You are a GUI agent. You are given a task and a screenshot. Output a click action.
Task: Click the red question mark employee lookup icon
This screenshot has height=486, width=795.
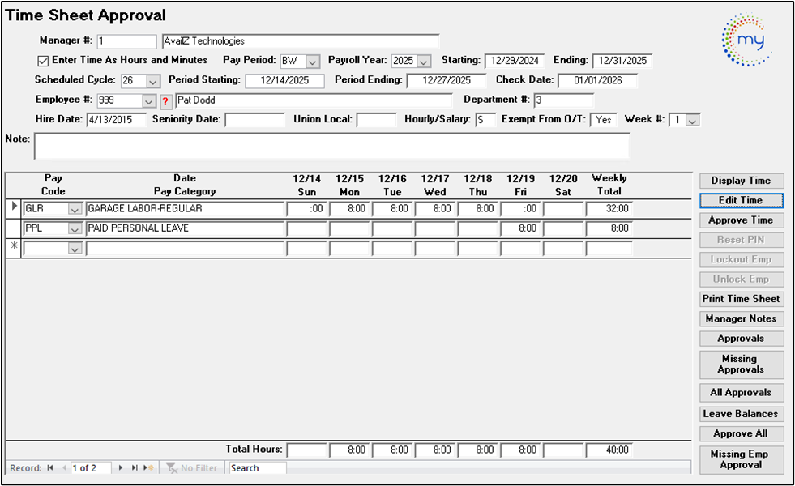tap(165, 101)
